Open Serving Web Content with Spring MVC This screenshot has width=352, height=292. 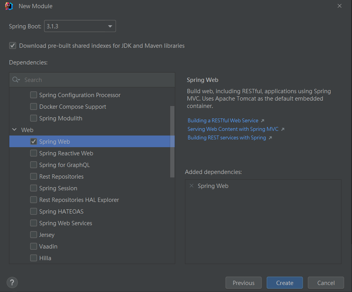coord(233,129)
